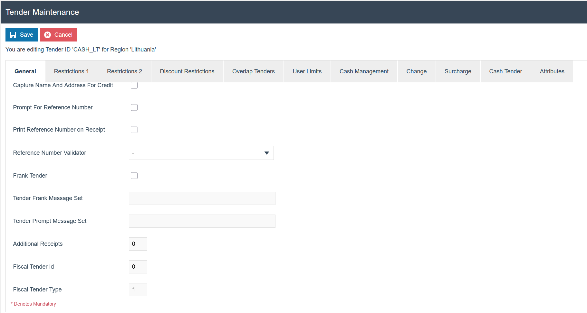Click the Fiscal Tender Id field
587x313 pixels.
tap(138, 267)
